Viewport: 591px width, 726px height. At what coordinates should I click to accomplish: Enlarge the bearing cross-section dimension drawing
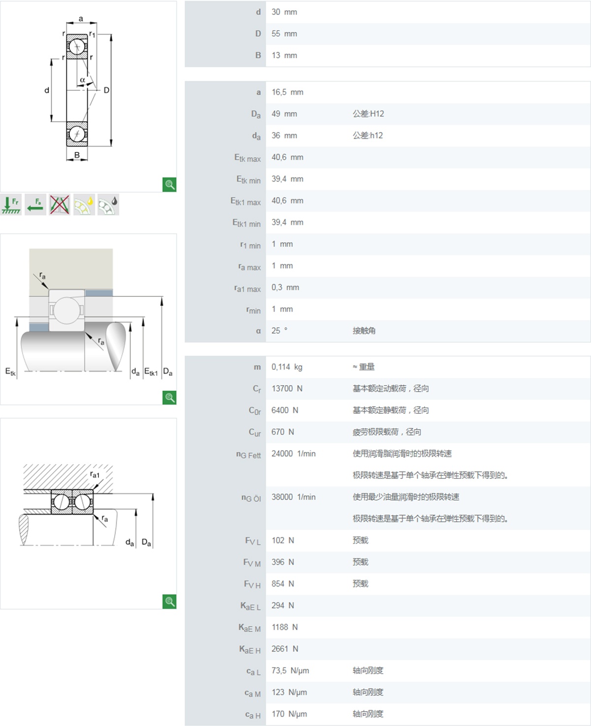[169, 184]
